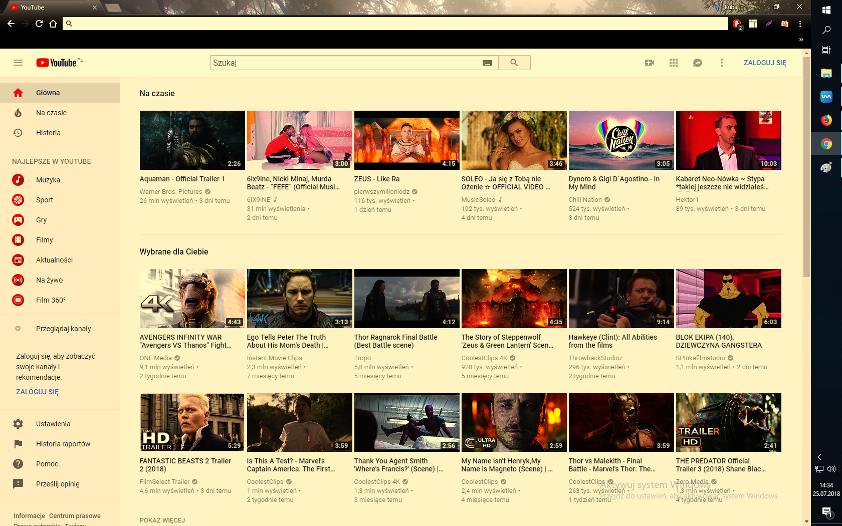Click ZALOGUJ SIĘ in the top right

point(765,63)
